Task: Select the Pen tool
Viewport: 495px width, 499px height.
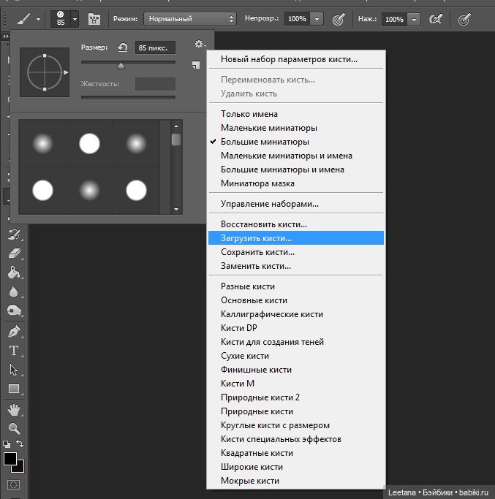Action: pyautogui.click(x=14, y=331)
